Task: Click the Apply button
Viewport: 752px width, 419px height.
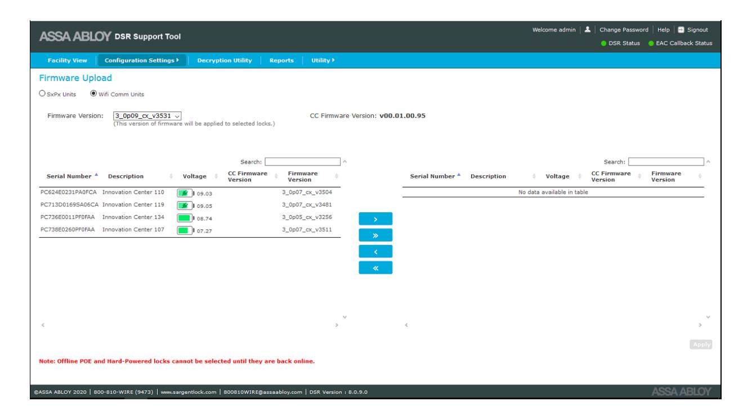Action: [700, 344]
